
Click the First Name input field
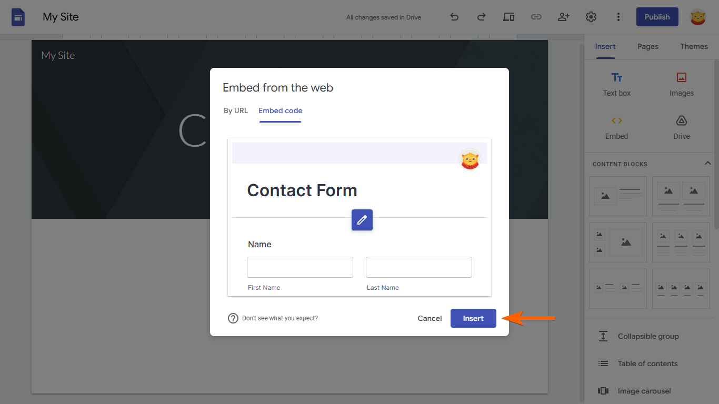[300, 267]
